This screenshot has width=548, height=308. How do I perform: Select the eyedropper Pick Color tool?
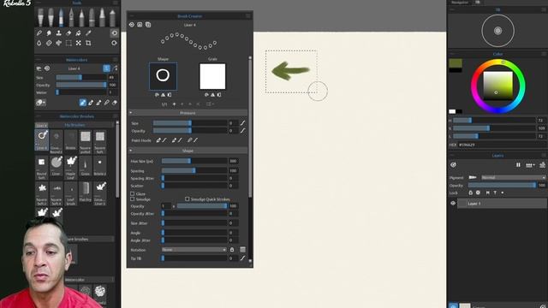pyautogui.click(x=88, y=33)
